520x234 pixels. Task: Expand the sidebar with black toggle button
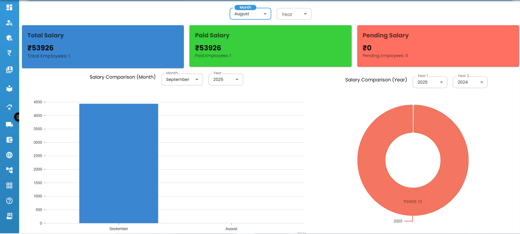point(17,117)
